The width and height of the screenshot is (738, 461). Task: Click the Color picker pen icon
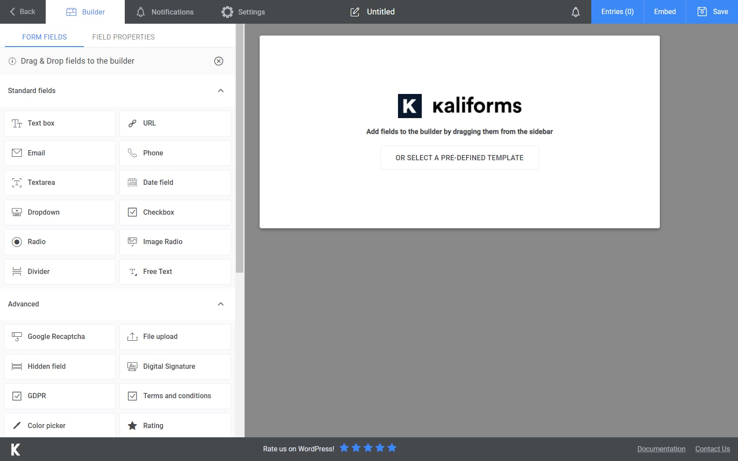(17, 425)
